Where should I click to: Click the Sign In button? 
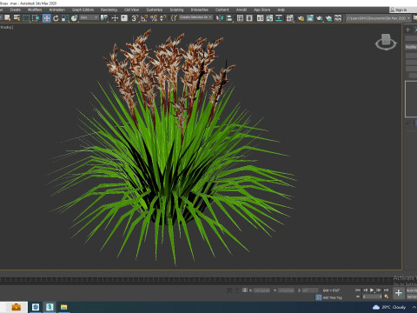point(400,10)
